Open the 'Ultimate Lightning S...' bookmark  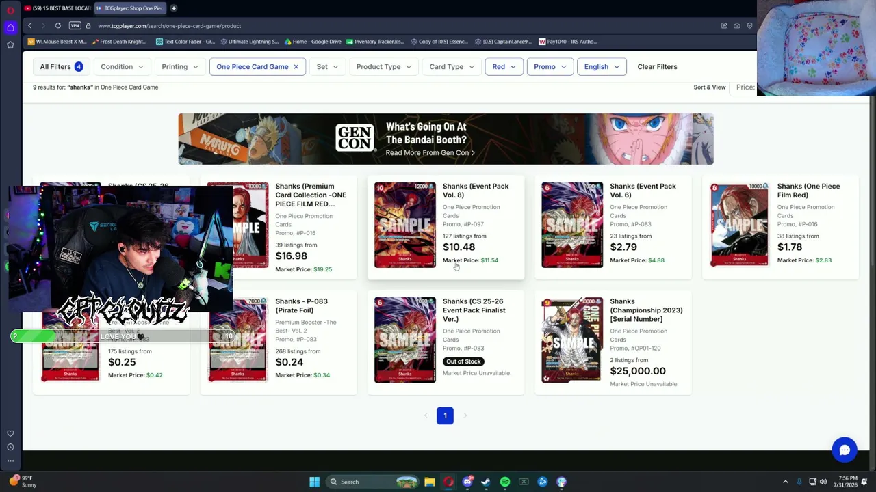coord(249,42)
